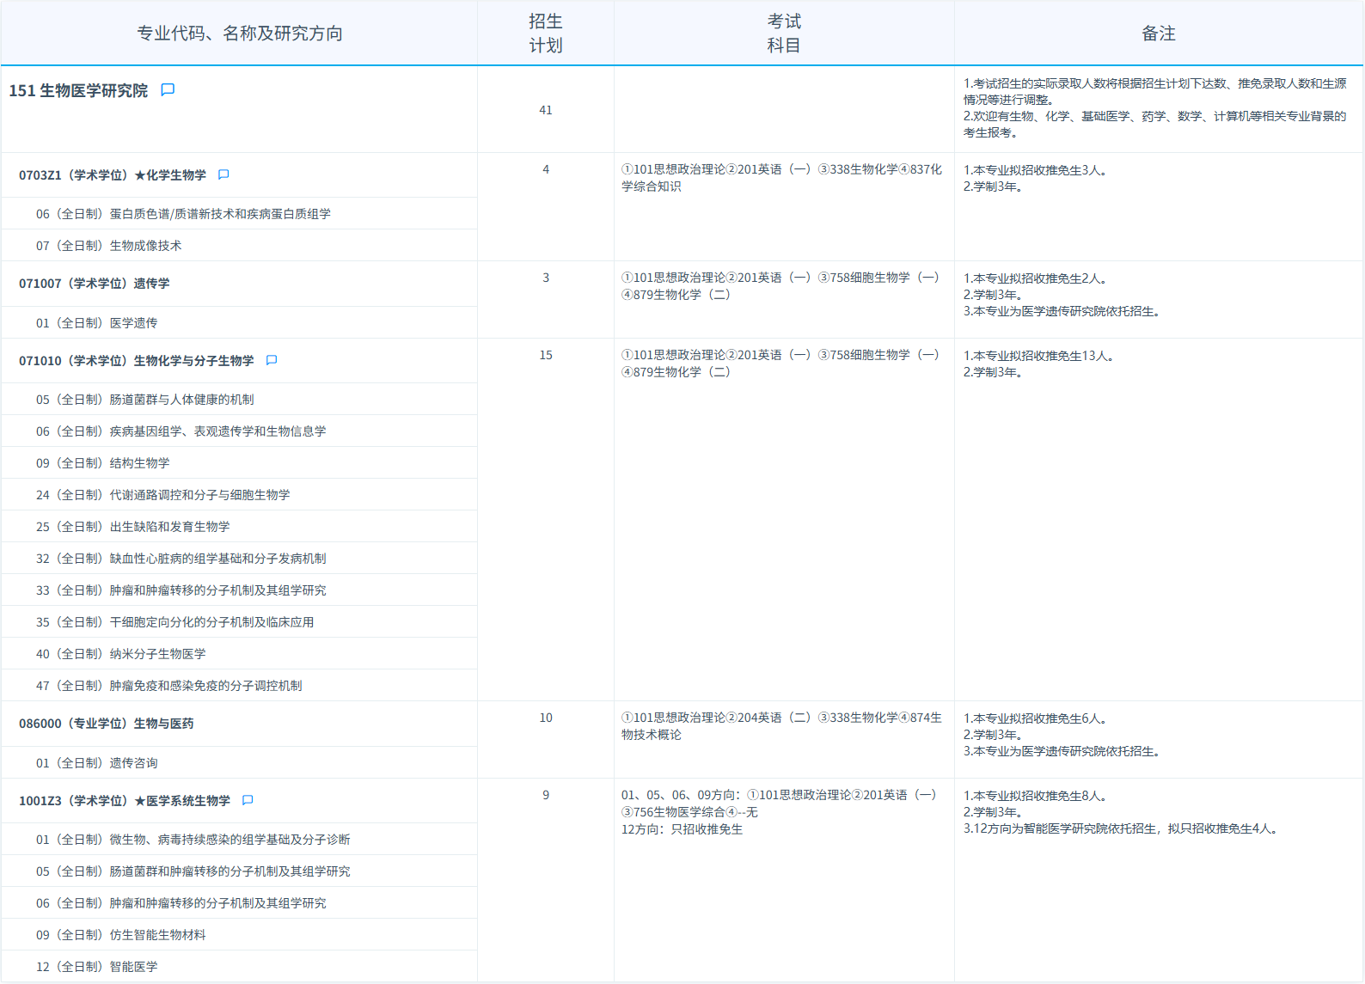1365x984 pixels.
Task: Choose direction 40 纳米分子生物医学
Action: pos(121,654)
